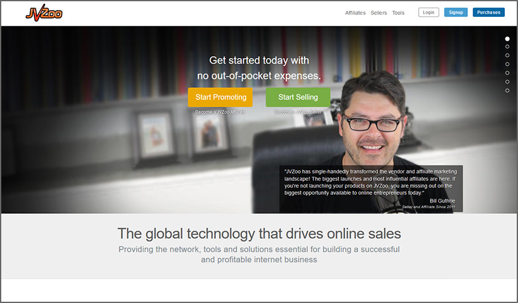Select the first filled slide indicator dot

click(x=507, y=39)
